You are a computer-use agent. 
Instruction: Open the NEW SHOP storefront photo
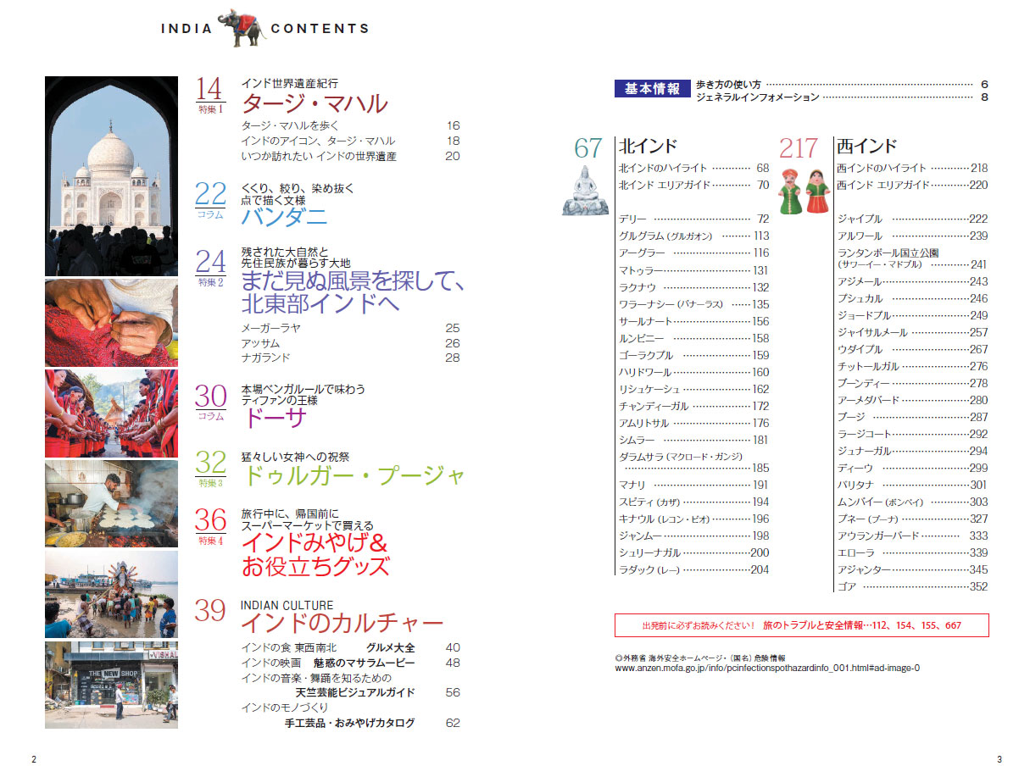[111, 685]
